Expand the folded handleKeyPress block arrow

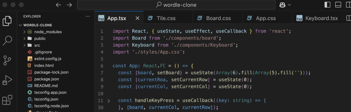pyautogui.click(x=109, y=101)
